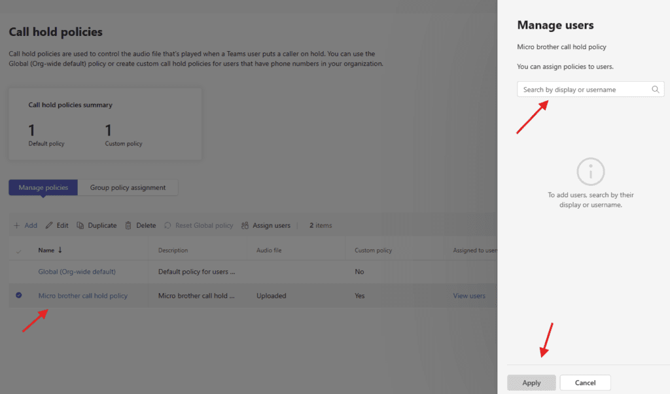Click the Edit pencil icon
This screenshot has height=394, width=670.
point(49,226)
